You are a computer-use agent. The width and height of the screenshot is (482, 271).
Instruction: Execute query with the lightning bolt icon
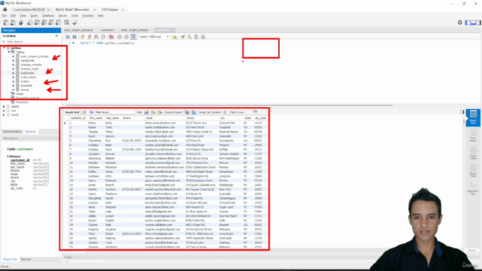coord(83,37)
